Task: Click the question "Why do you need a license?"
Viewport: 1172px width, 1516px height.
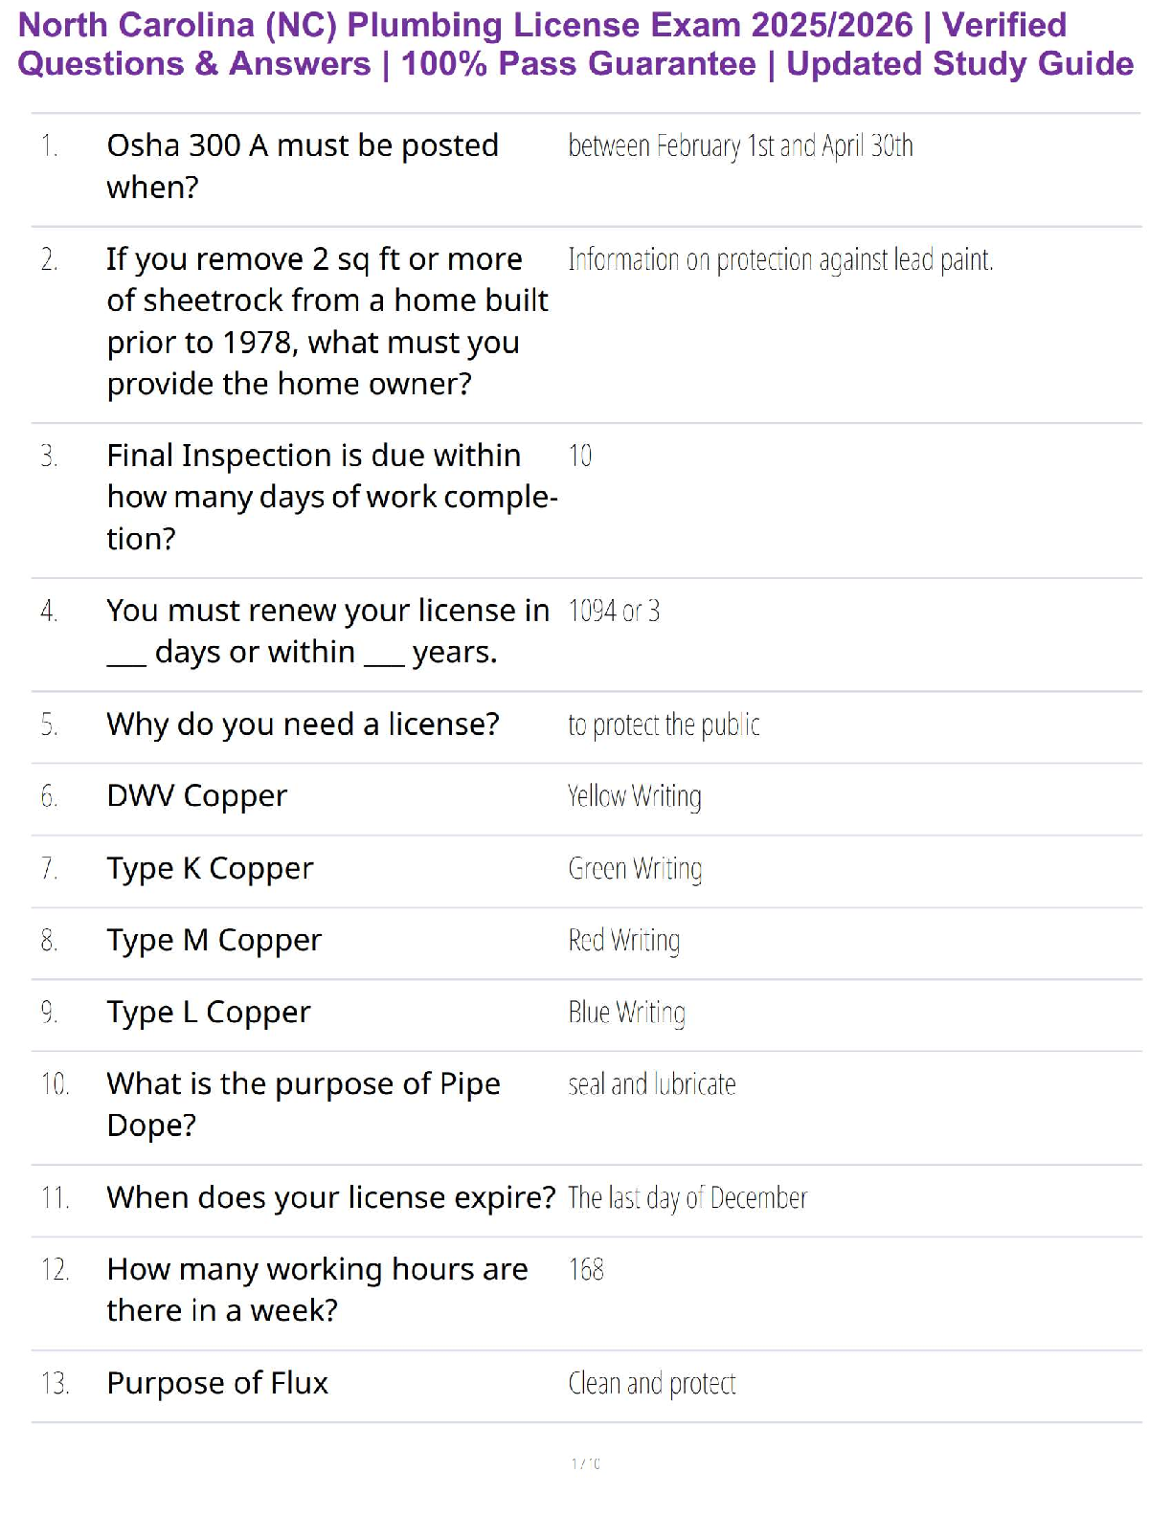Action: tap(303, 725)
